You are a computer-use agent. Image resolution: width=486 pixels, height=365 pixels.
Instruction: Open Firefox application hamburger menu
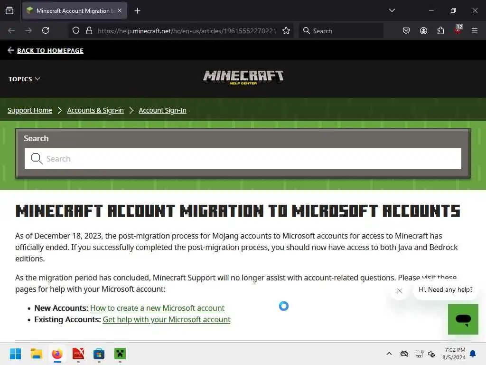[475, 30]
